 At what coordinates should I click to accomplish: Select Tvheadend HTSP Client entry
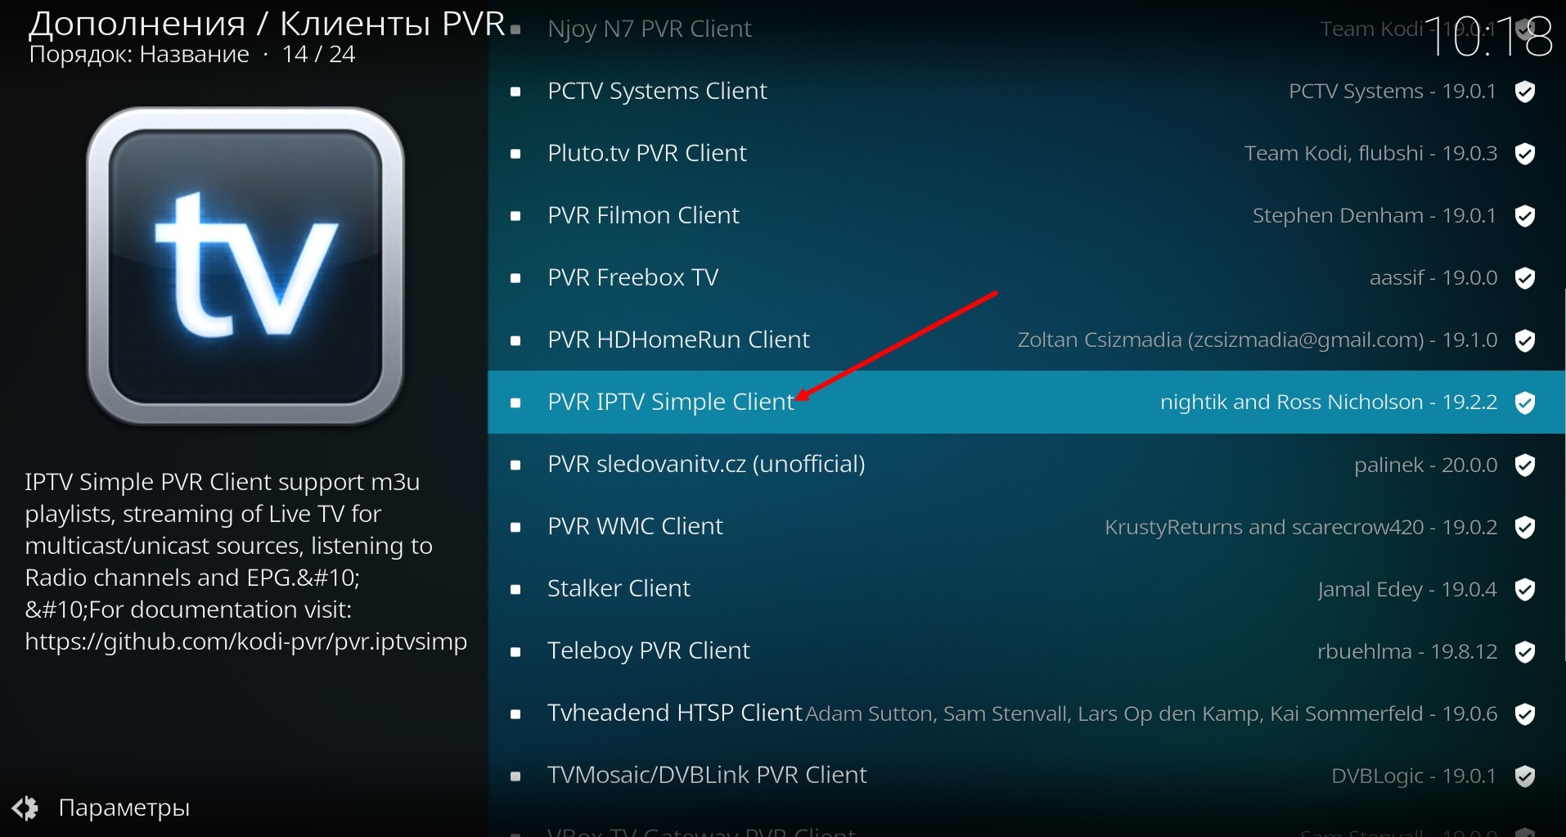tap(1027, 713)
